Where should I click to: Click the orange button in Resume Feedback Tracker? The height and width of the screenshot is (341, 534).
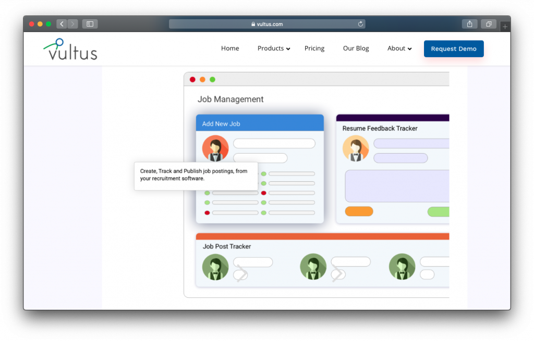359,211
